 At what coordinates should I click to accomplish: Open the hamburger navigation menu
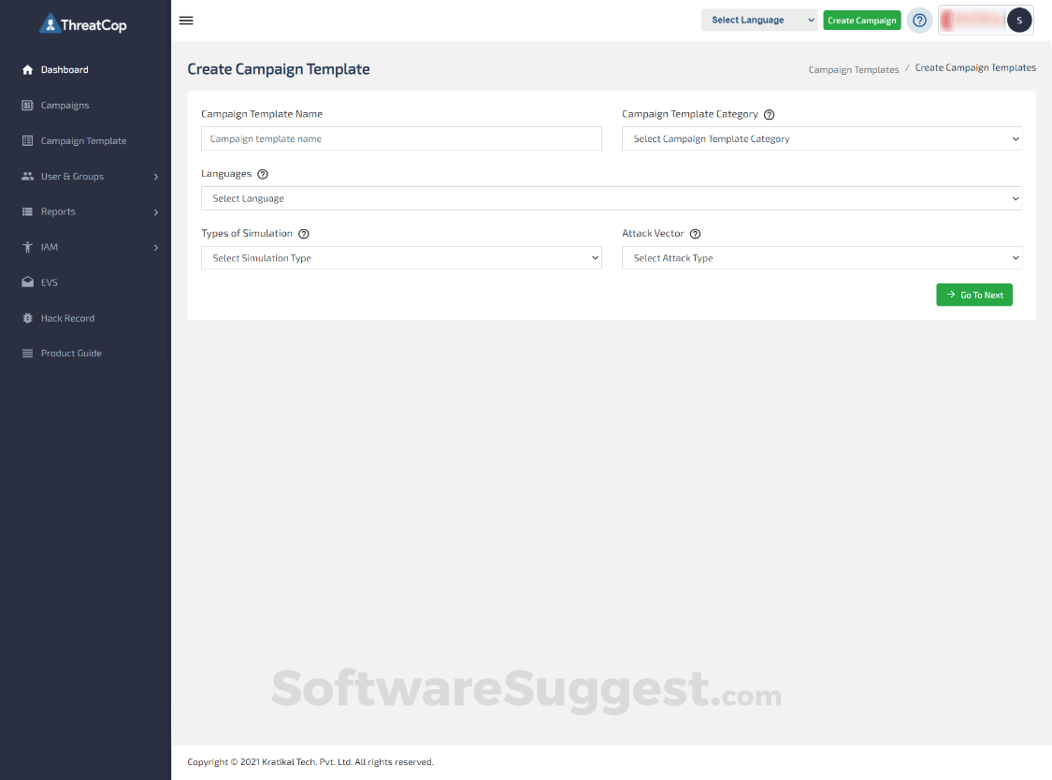click(185, 20)
